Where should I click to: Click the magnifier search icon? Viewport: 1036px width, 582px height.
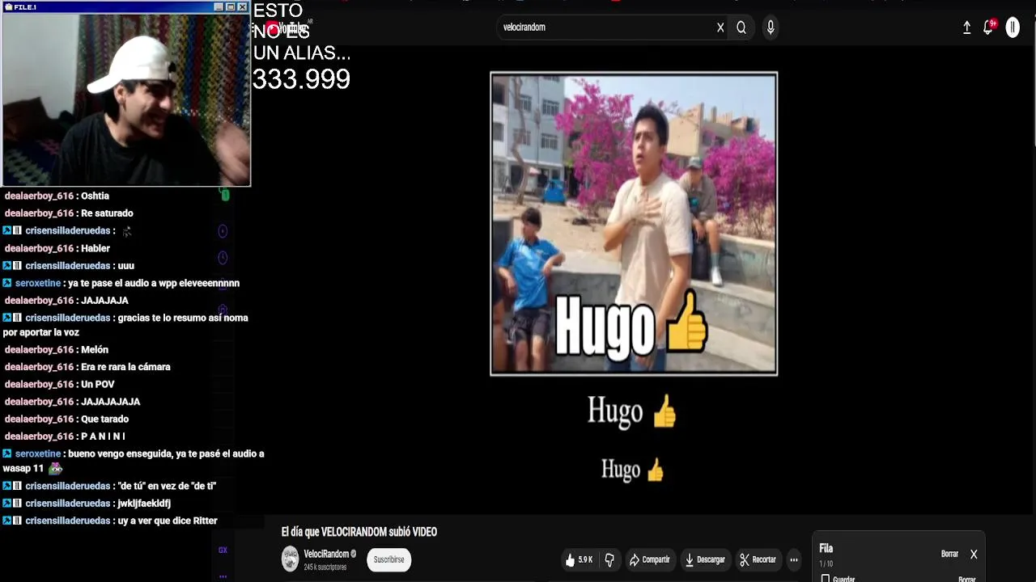(741, 27)
